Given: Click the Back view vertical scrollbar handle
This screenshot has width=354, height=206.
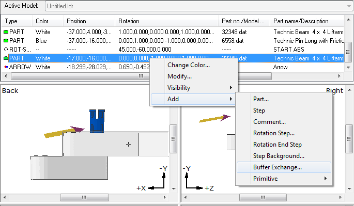Looking at the screenshot, I should coord(173,139).
